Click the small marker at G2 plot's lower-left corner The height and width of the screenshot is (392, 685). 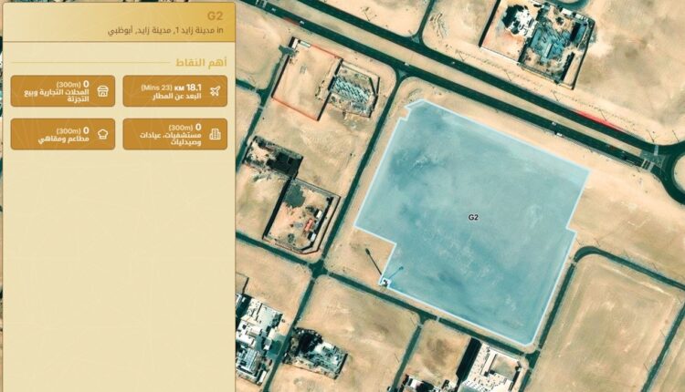coord(385,283)
